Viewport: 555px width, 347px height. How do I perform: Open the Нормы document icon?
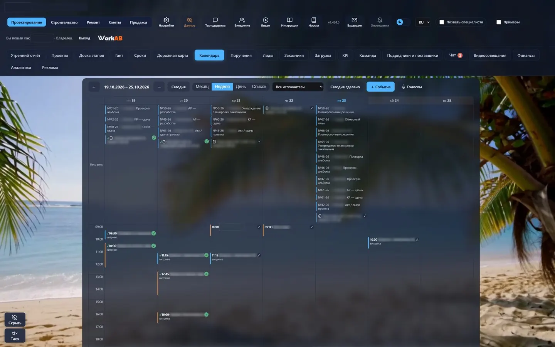314,20
